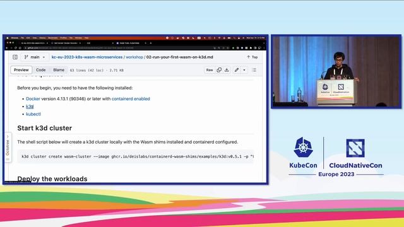Reload the page in the browser

click(x=16, y=48)
